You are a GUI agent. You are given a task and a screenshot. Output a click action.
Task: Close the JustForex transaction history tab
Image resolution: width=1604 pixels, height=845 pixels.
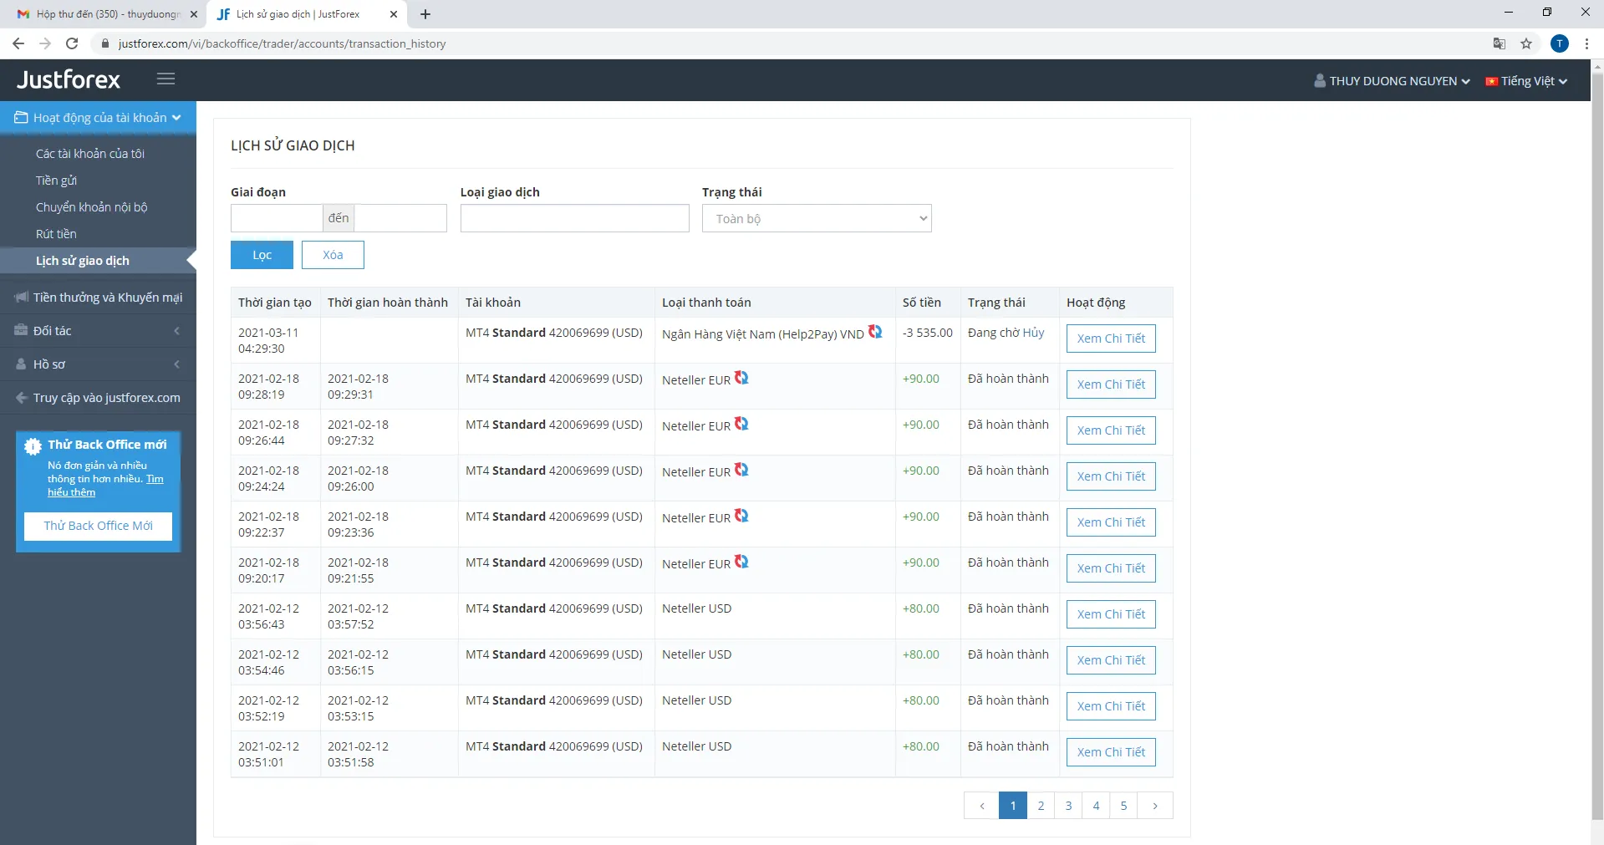(394, 14)
